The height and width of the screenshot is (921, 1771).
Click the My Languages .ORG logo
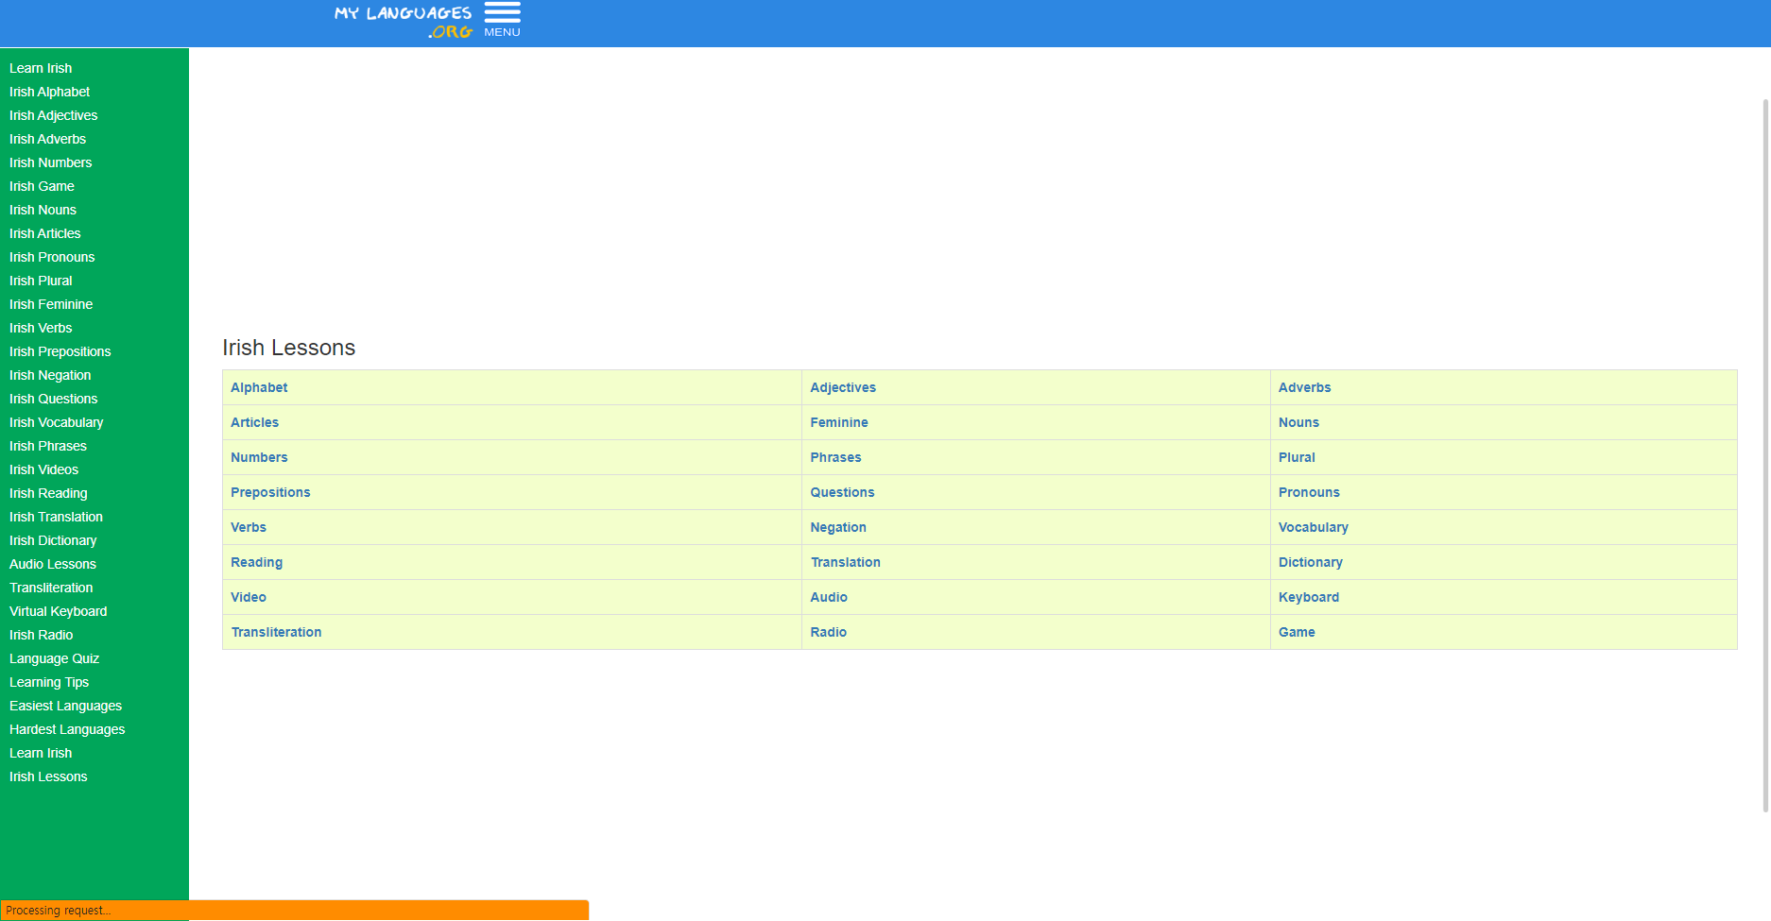tap(402, 19)
